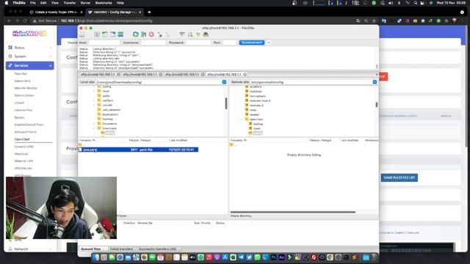The image size is (470, 264).
Task: Toggle the remote directory tree toolbar icon
Action: (112, 34)
